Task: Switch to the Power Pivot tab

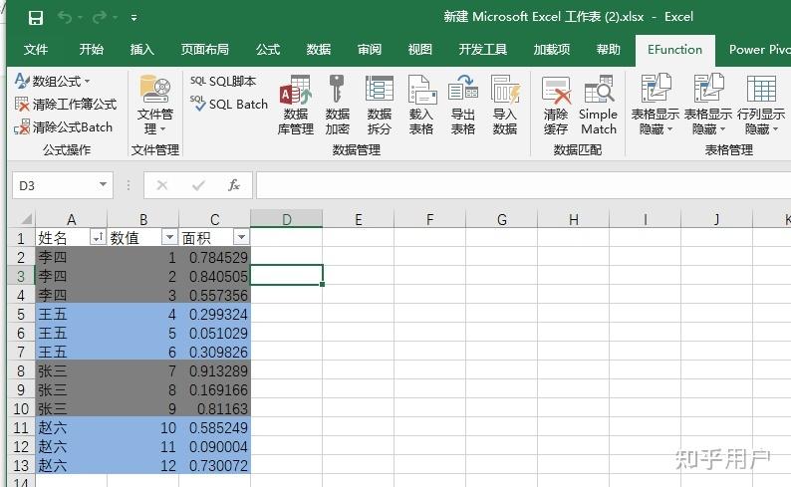Action: pyautogui.click(x=758, y=50)
